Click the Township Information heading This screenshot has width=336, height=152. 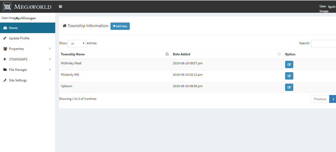(x=88, y=26)
